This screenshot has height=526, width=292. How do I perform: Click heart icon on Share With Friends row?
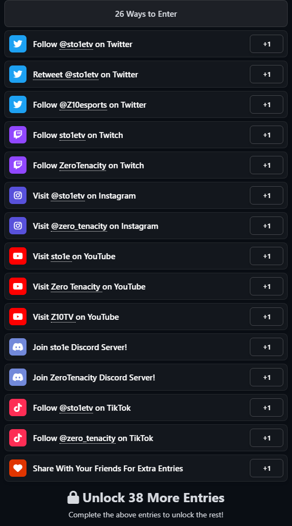click(18, 468)
